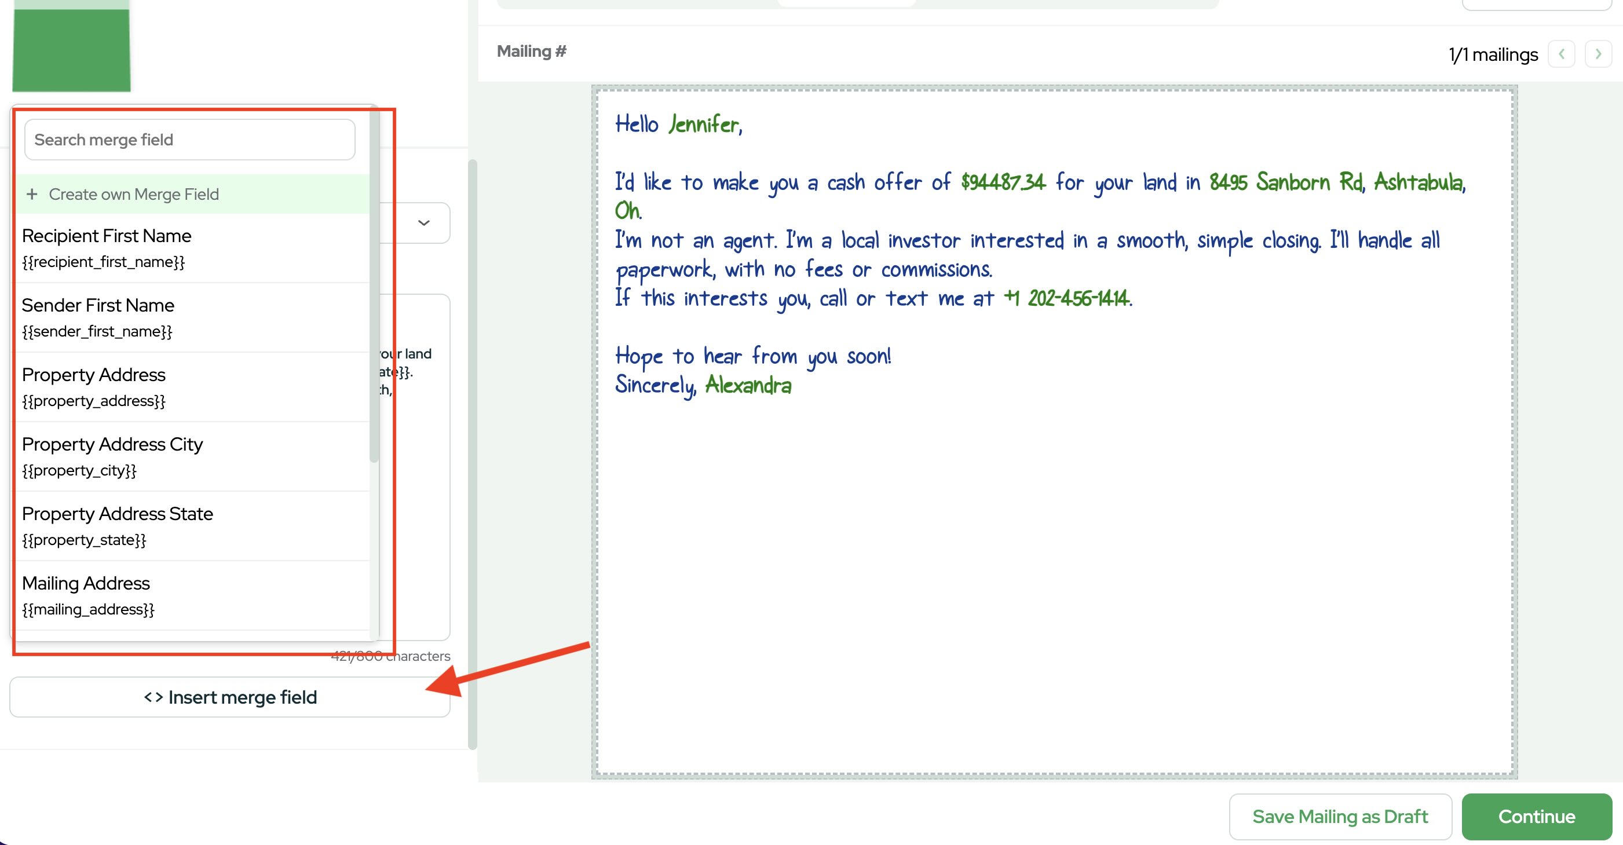Go to next mailing with right chevron
Viewport: 1623px width, 845px height.
pyautogui.click(x=1598, y=54)
